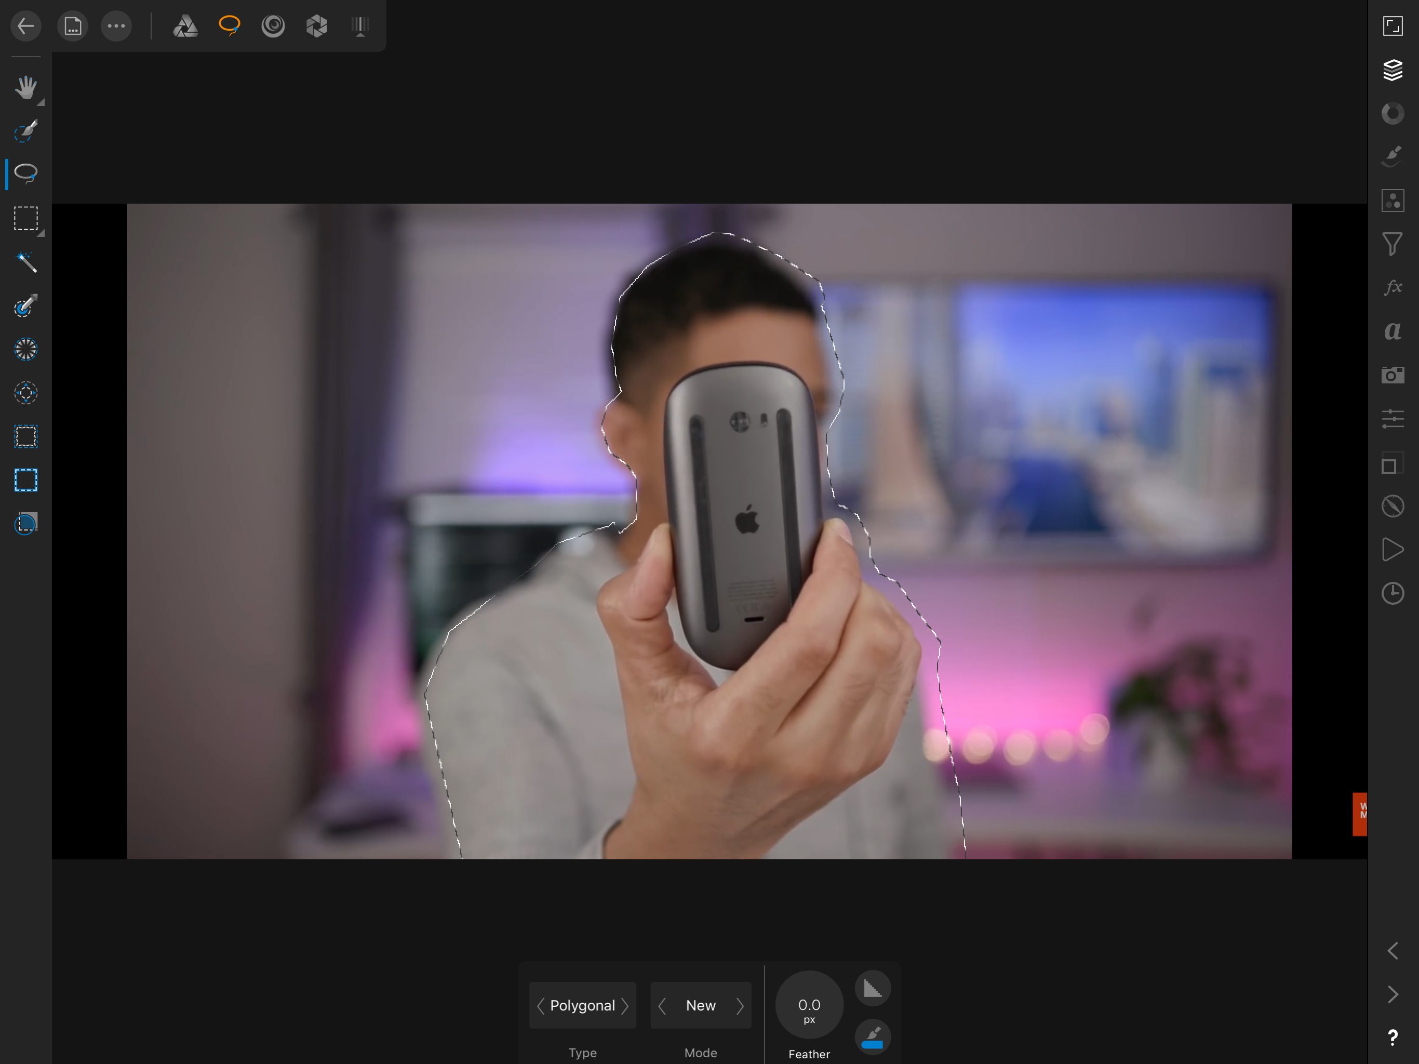The image size is (1419, 1064).
Task: Open the three-dots Edit menu
Action: pyautogui.click(x=116, y=26)
